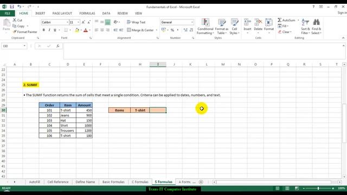Open the Name Box dropdown arrow
Image resolution: width=347 pixels, height=195 pixels.
[24, 46]
